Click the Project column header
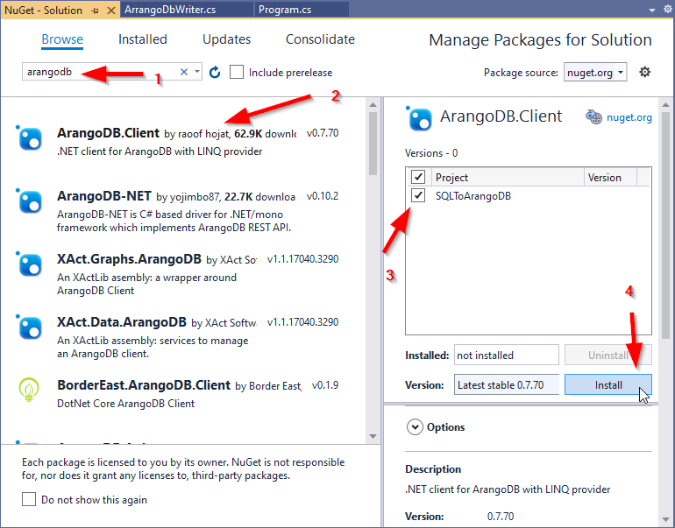675x528 pixels. pos(508,177)
